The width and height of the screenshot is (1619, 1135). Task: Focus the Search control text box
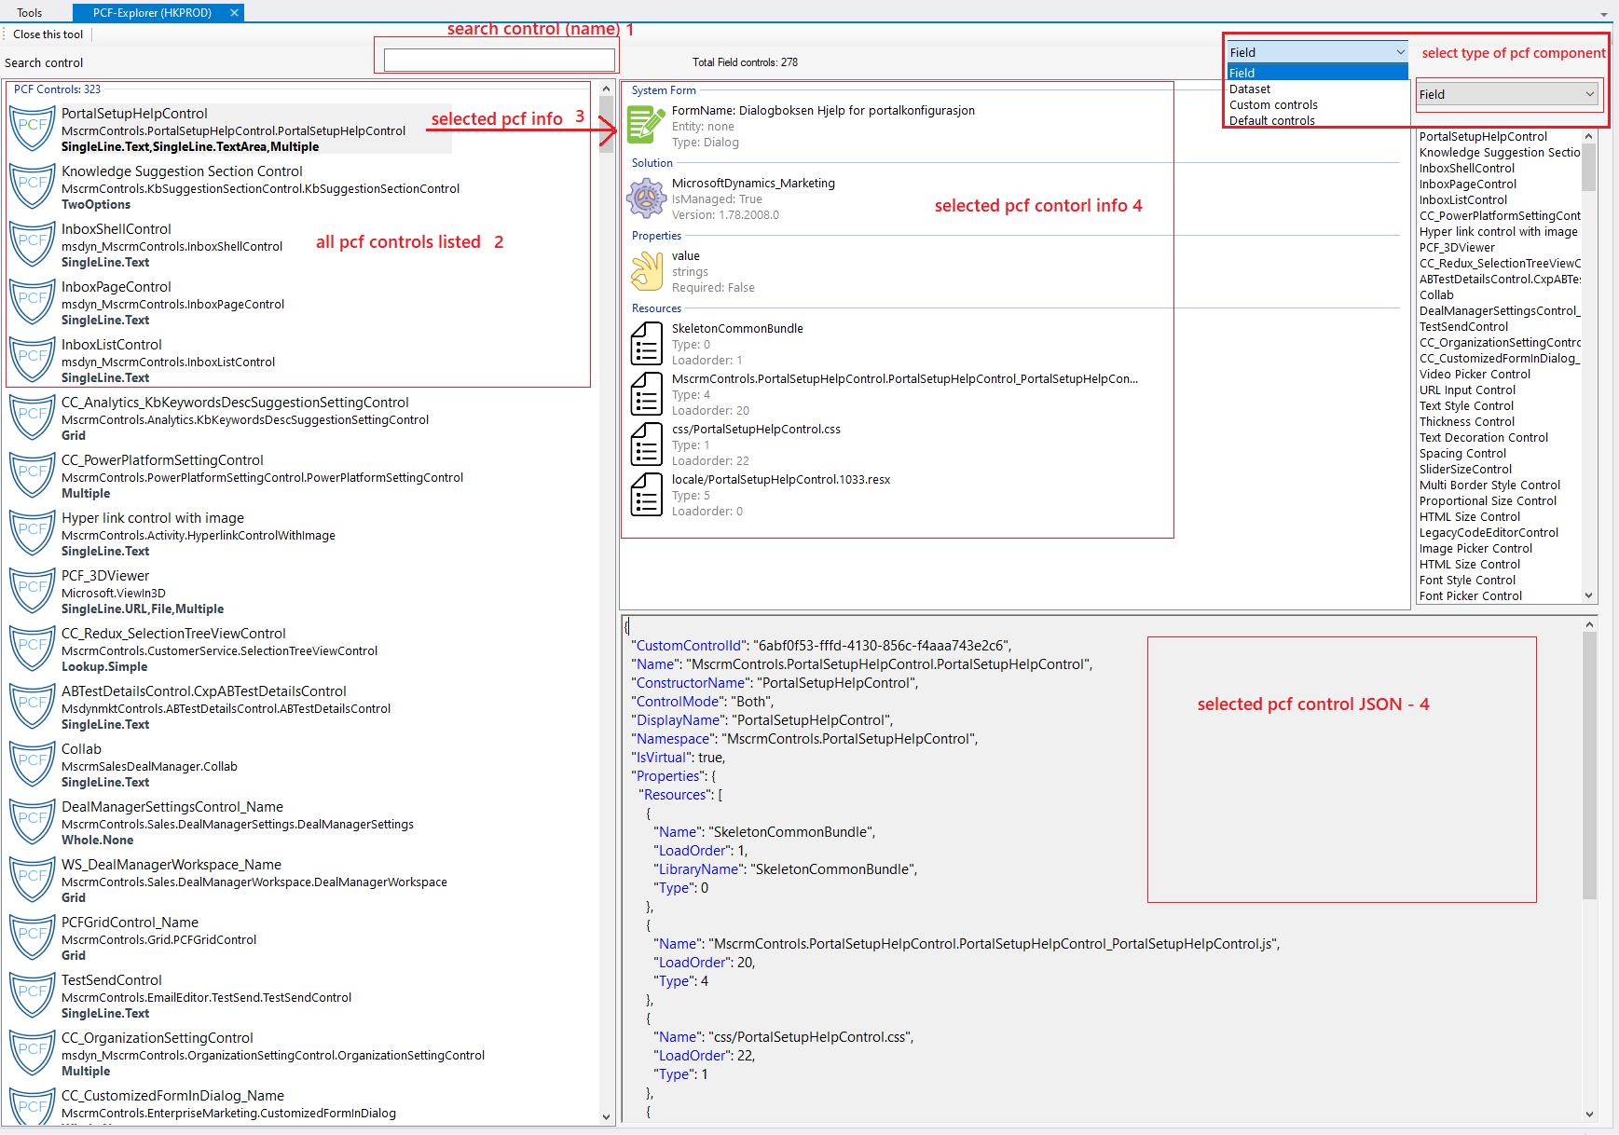click(x=499, y=61)
